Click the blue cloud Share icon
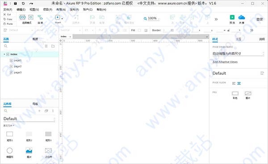 [x=242, y=17]
